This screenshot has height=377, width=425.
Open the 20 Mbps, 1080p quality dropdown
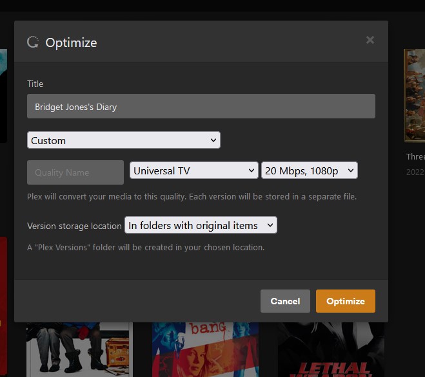click(310, 170)
